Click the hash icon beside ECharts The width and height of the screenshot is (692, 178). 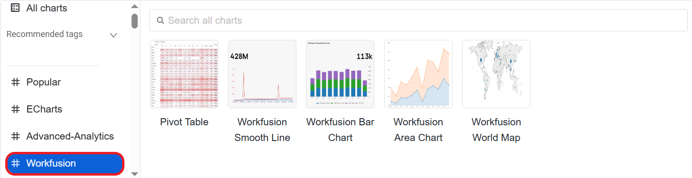pyautogui.click(x=15, y=109)
